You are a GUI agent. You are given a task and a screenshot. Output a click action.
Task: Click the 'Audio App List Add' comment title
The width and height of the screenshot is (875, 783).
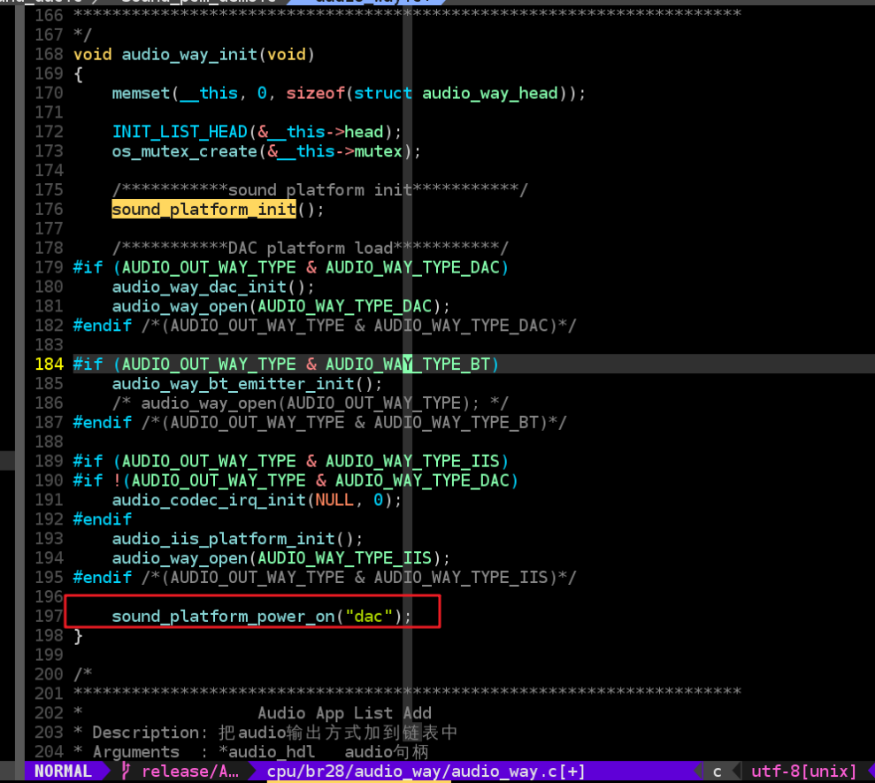click(x=344, y=713)
